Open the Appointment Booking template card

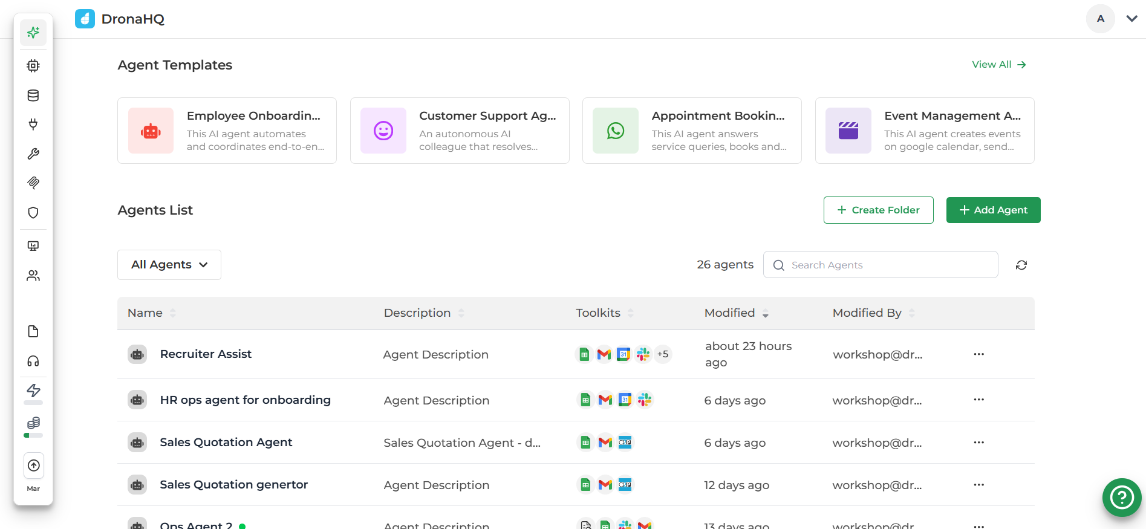pyautogui.click(x=692, y=131)
